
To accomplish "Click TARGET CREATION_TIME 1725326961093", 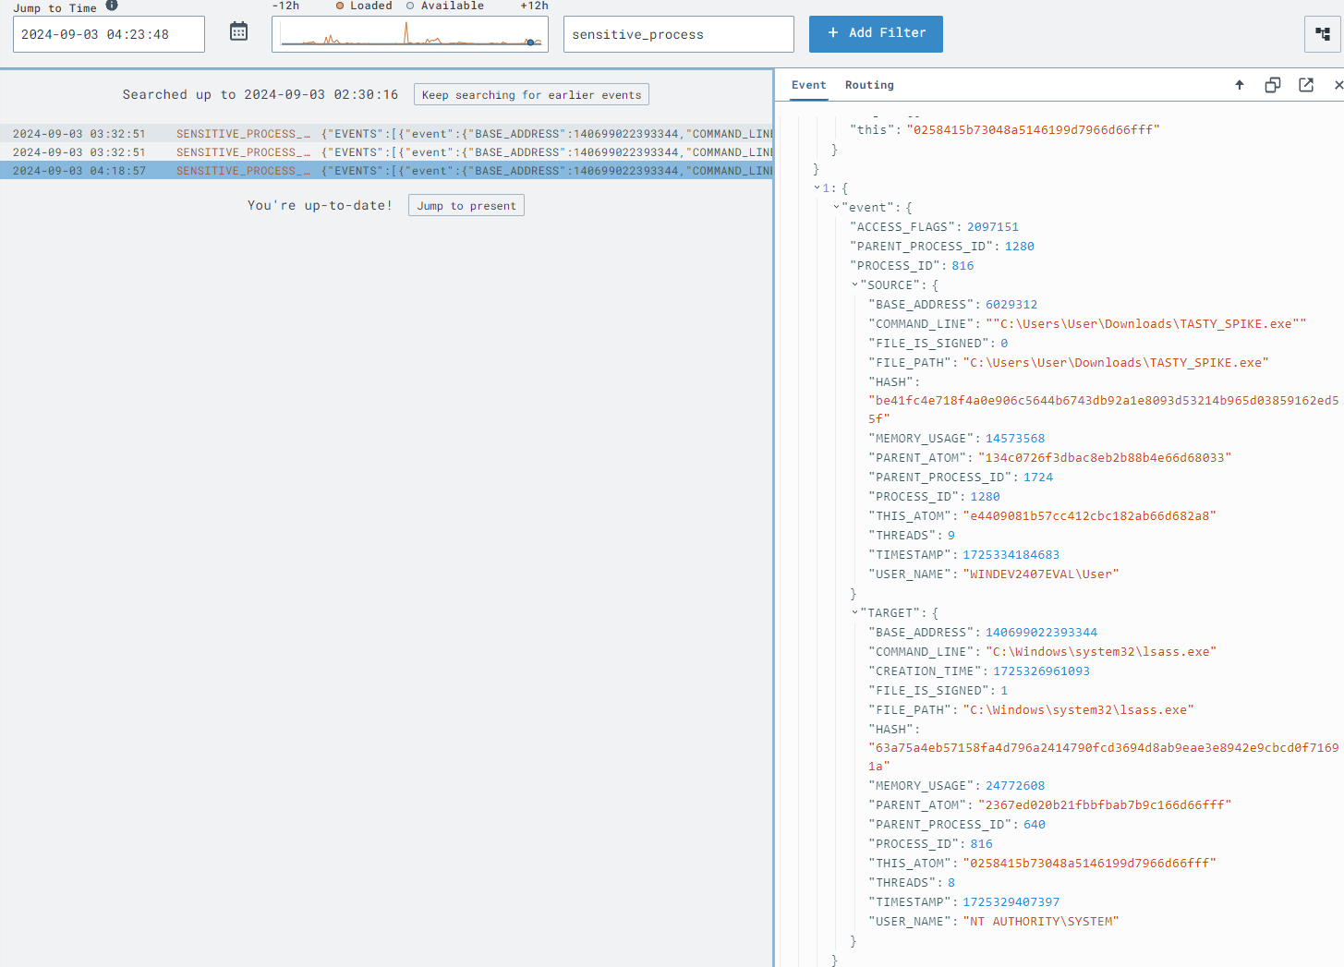I will [1041, 671].
